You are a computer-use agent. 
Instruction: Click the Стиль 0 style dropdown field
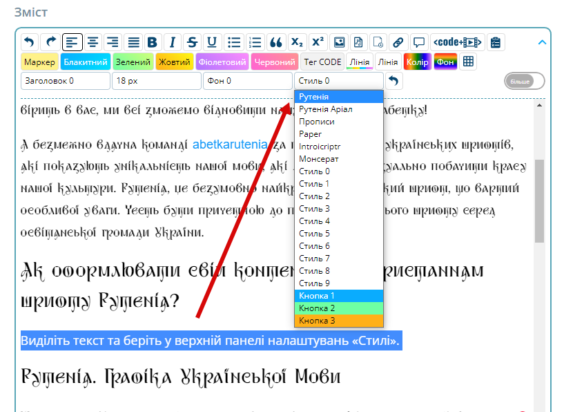tap(339, 81)
